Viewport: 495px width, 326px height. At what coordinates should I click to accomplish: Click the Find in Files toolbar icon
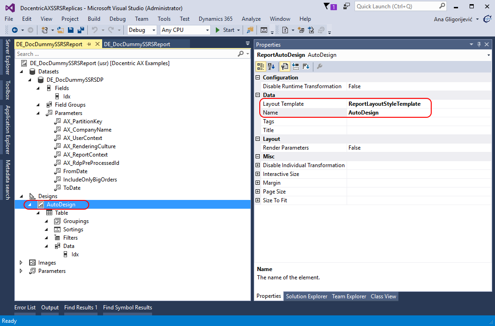click(x=250, y=30)
